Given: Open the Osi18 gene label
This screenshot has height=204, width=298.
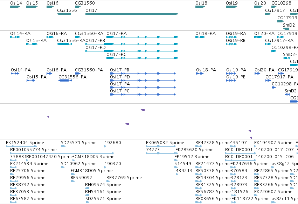Looking at the screenshot, I should (201, 3).
